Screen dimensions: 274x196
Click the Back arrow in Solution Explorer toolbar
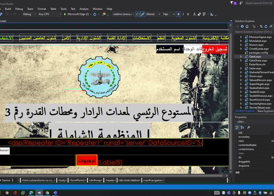[237, 26]
